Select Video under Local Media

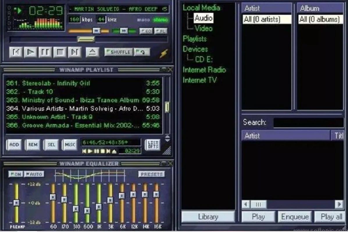point(203,28)
